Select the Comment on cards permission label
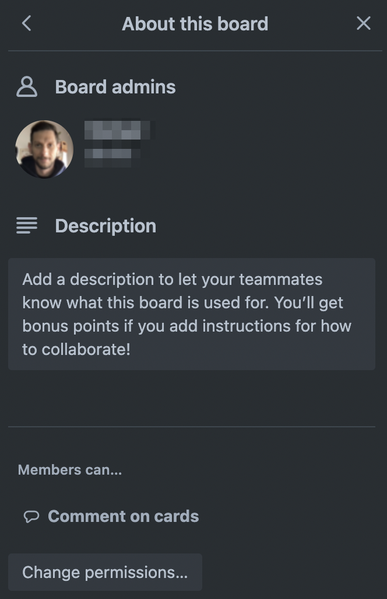This screenshot has height=599, width=387. tap(123, 517)
